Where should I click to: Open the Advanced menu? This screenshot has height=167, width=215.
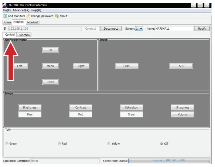point(21,10)
